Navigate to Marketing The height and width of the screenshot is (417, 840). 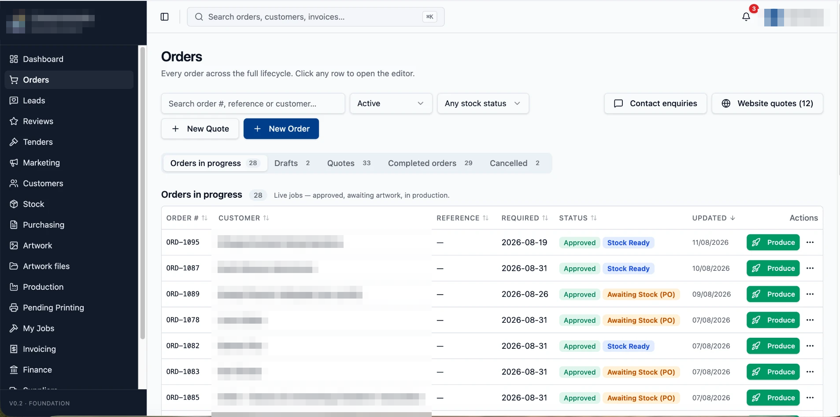69,162
